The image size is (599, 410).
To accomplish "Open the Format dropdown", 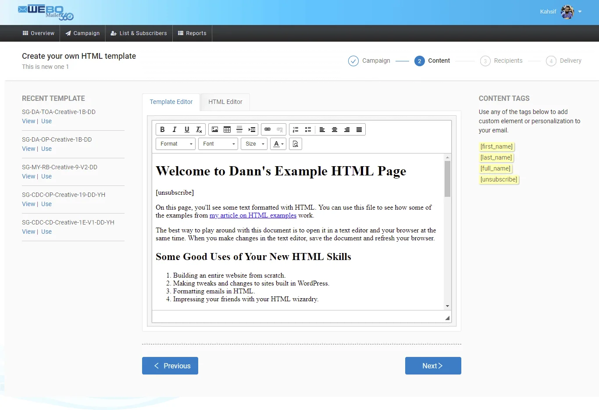I will pyautogui.click(x=175, y=144).
